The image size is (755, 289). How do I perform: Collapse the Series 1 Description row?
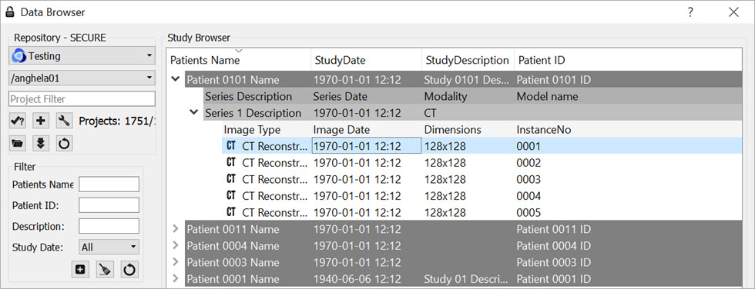(x=194, y=113)
